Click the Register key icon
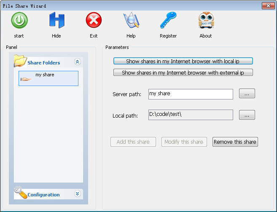Image resolution: width=277 pixels, height=212 pixels. coord(168,20)
